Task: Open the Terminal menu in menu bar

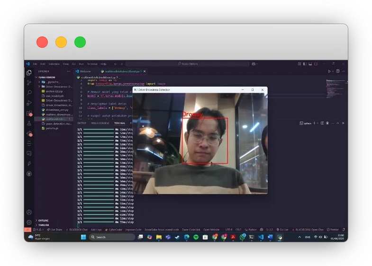Action: tap(92, 64)
